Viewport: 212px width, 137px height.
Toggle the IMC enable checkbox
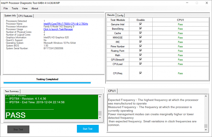pyautogui.click(x=140, y=42)
